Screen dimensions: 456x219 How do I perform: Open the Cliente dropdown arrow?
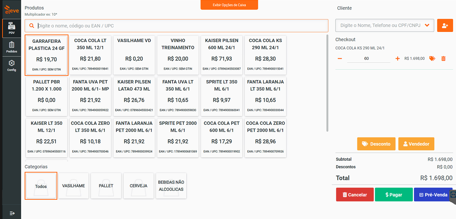(x=427, y=25)
